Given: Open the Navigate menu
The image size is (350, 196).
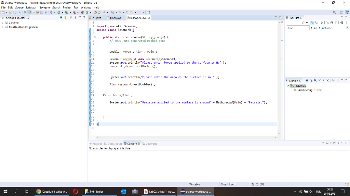Looking at the screenshot, I should [x=44, y=7].
